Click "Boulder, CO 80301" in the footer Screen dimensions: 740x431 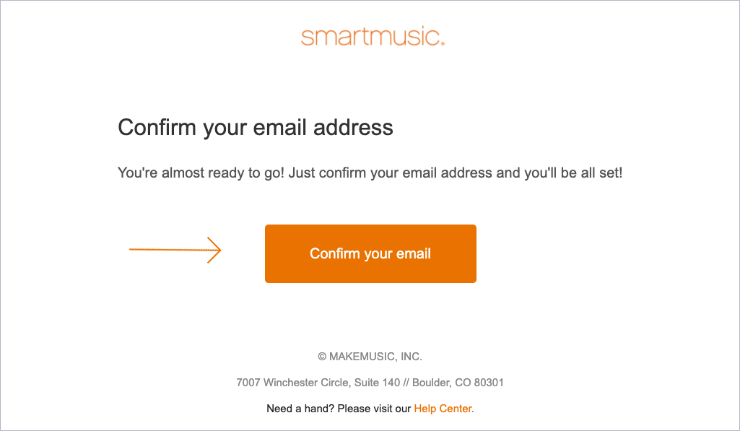(458, 383)
